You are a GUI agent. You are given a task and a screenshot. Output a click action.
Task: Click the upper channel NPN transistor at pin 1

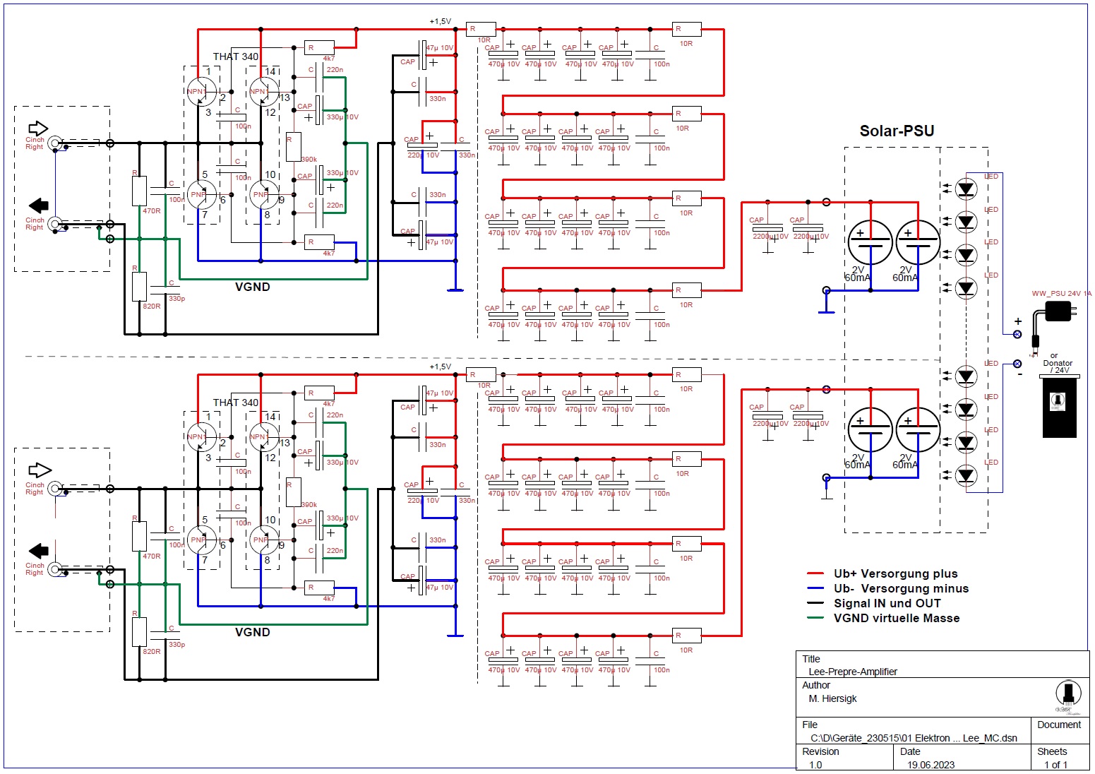201,92
